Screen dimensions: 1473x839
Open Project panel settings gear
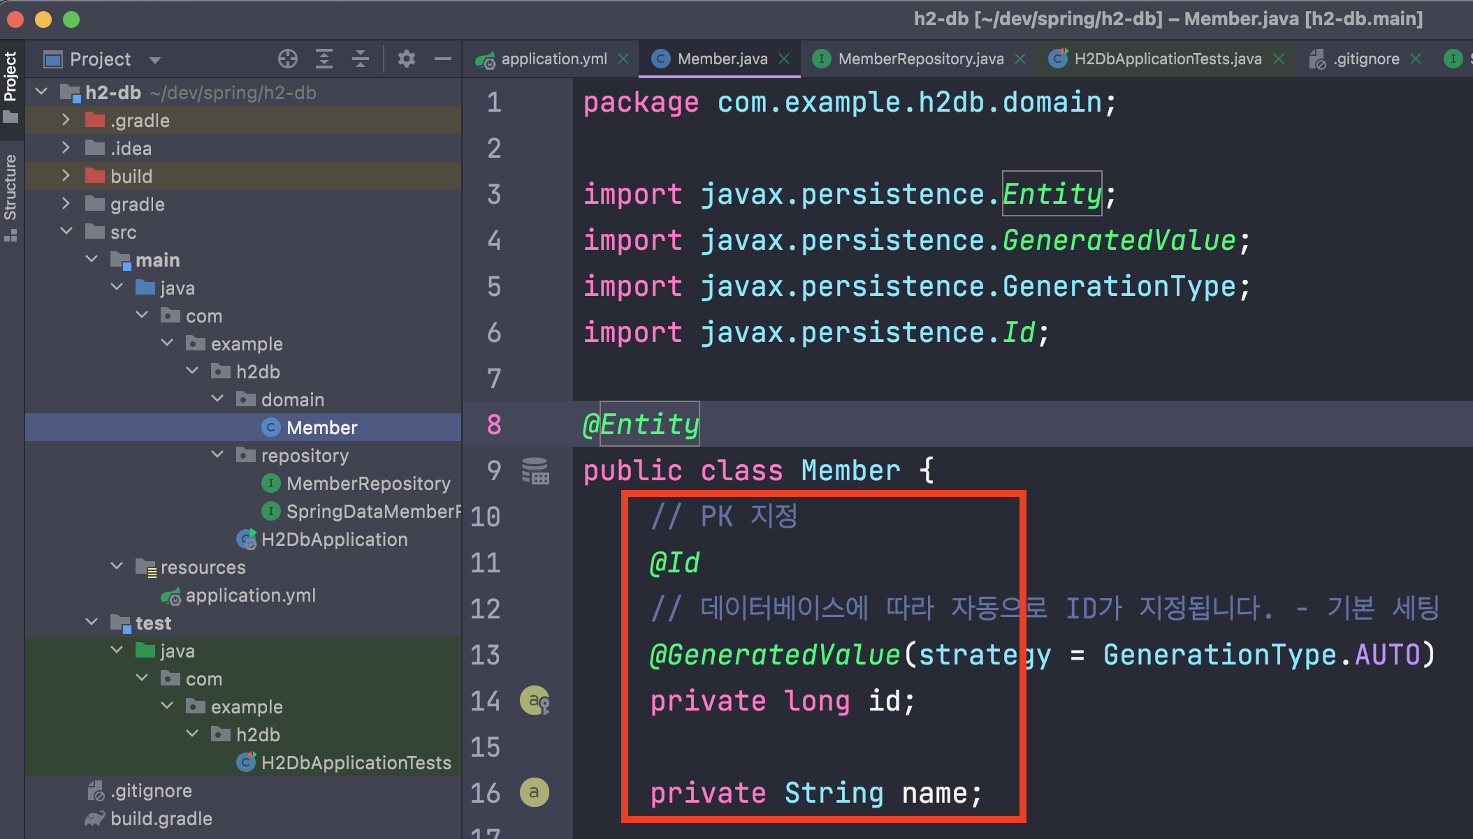406,59
